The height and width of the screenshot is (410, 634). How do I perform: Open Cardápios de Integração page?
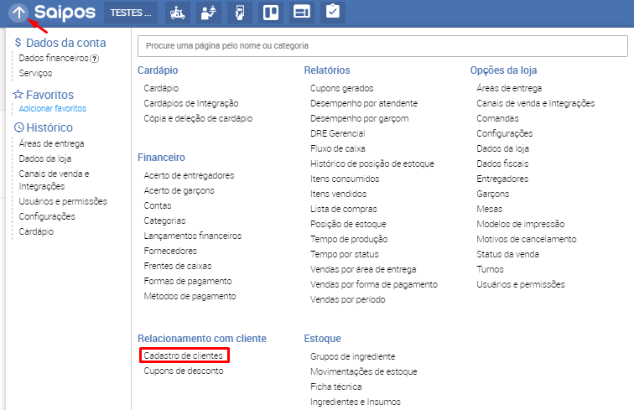click(190, 103)
